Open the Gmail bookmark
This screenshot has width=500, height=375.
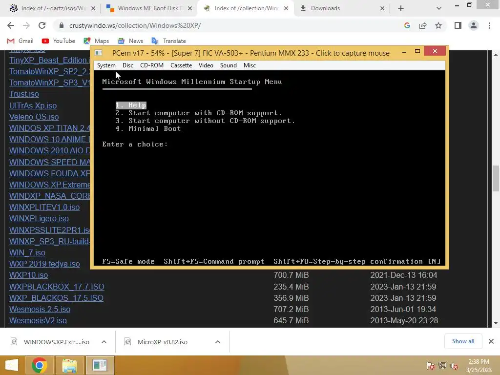[x=20, y=41]
